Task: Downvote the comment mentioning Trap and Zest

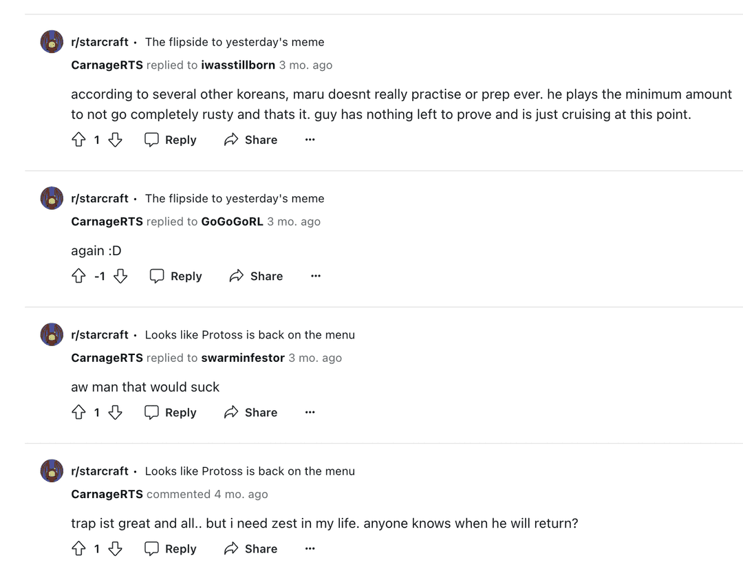Action: pyautogui.click(x=115, y=548)
